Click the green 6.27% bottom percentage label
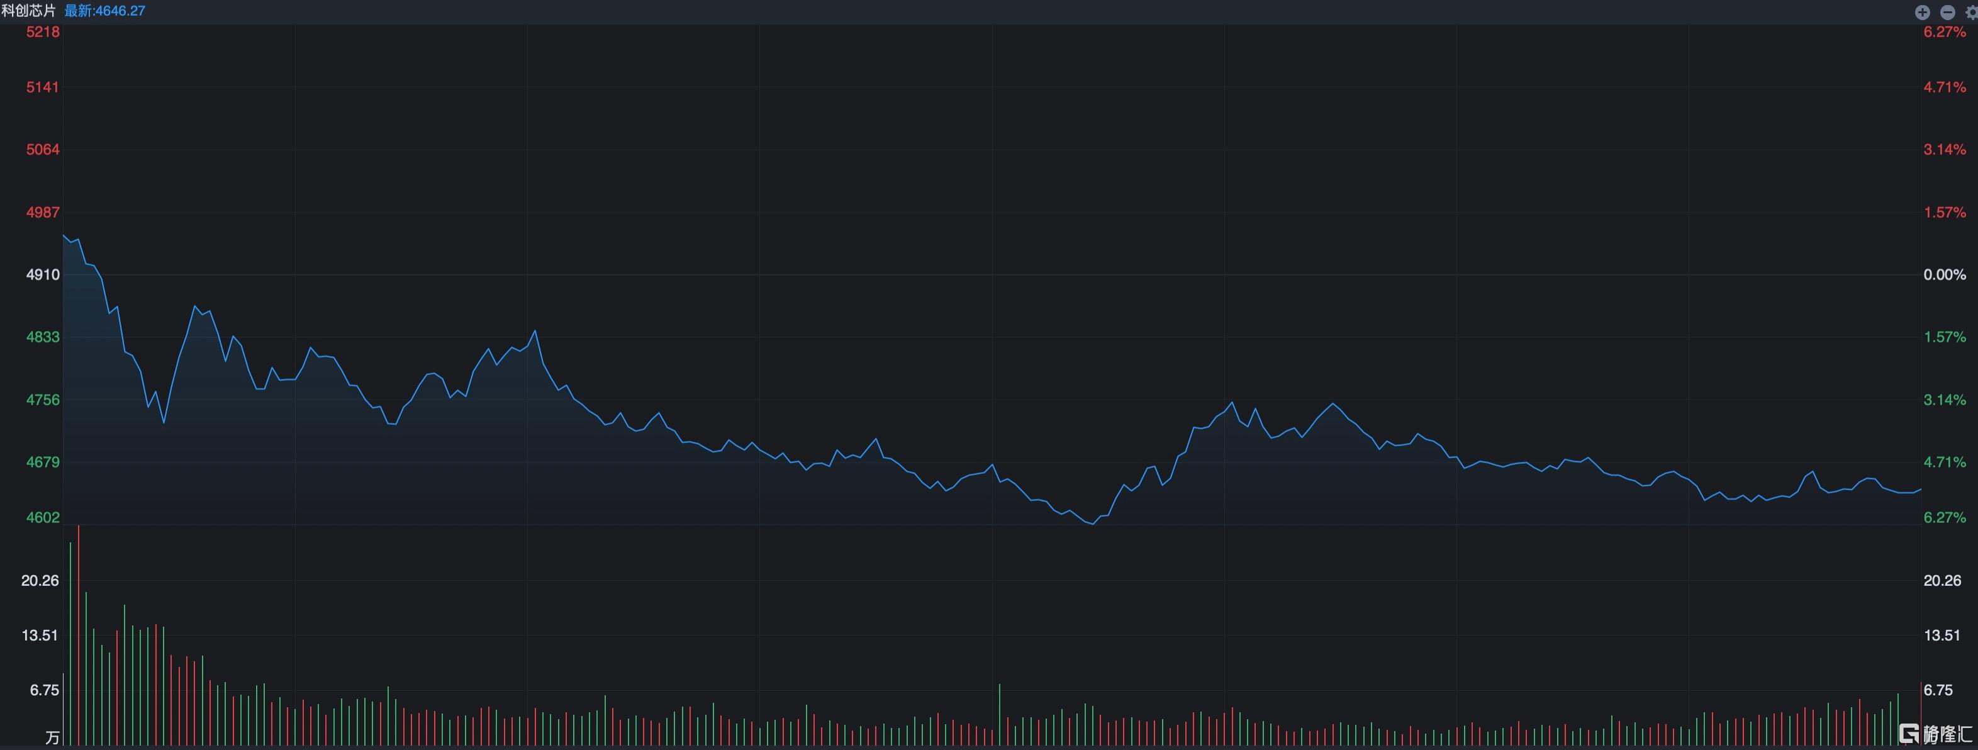 (x=1944, y=517)
